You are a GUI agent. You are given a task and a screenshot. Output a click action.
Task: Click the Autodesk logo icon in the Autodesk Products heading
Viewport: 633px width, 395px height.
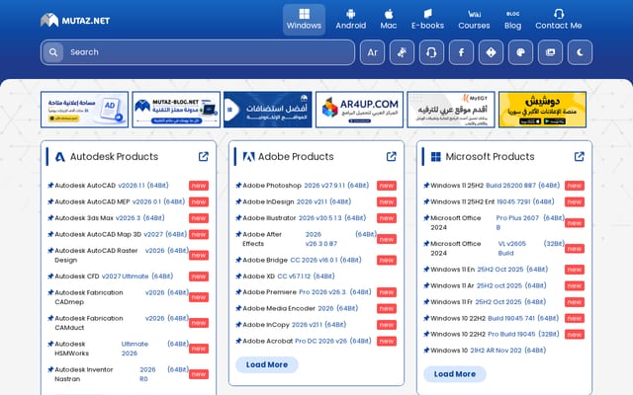pos(60,157)
